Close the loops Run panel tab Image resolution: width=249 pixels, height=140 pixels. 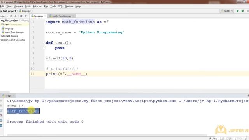pyautogui.click(x=13, y=96)
